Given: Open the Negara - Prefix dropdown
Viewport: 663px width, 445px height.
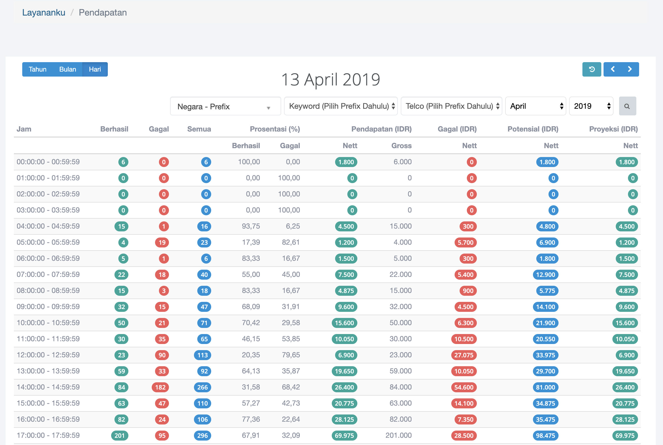Looking at the screenshot, I should 225,107.
